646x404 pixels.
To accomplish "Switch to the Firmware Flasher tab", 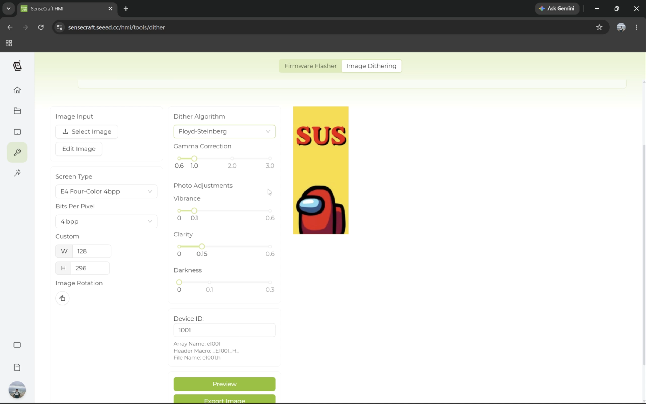I will (x=310, y=66).
